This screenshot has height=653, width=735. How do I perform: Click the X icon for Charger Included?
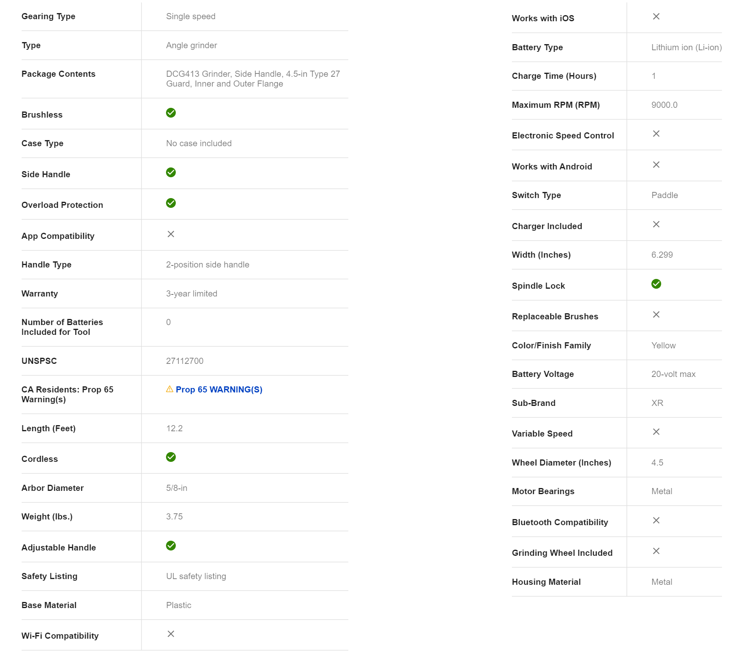656,224
